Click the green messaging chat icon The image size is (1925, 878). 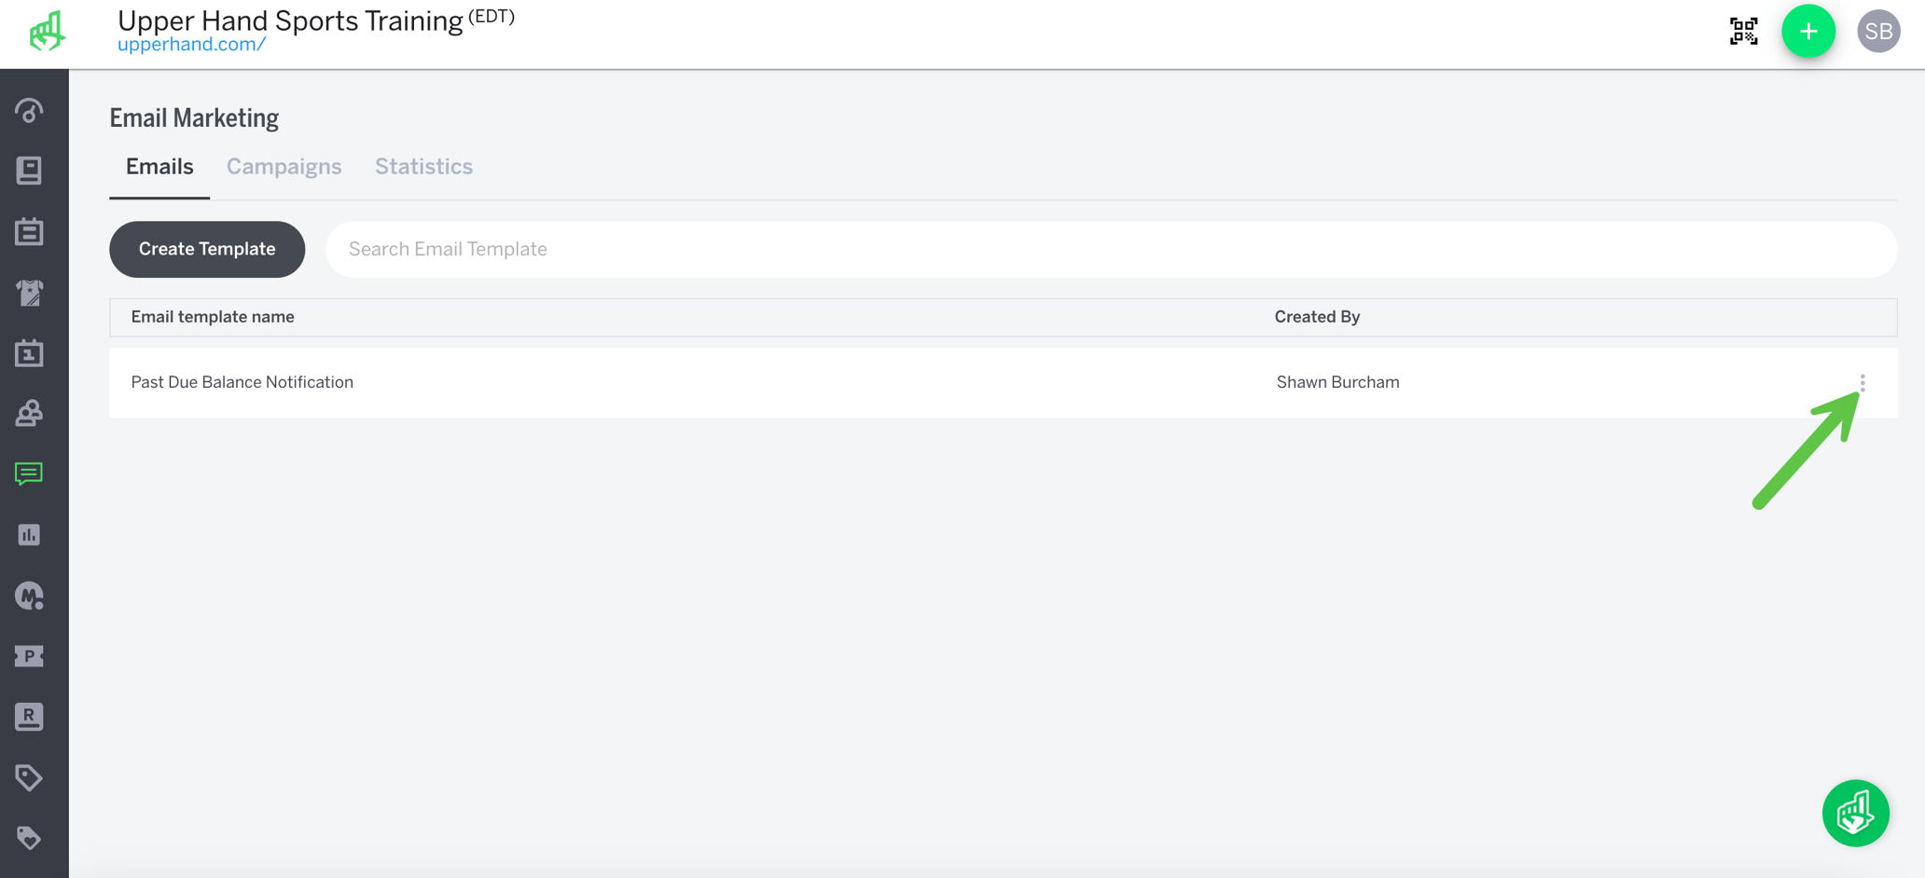tap(30, 473)
